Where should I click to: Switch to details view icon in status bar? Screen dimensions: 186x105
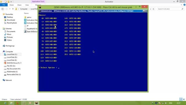[x=181, y=99]
